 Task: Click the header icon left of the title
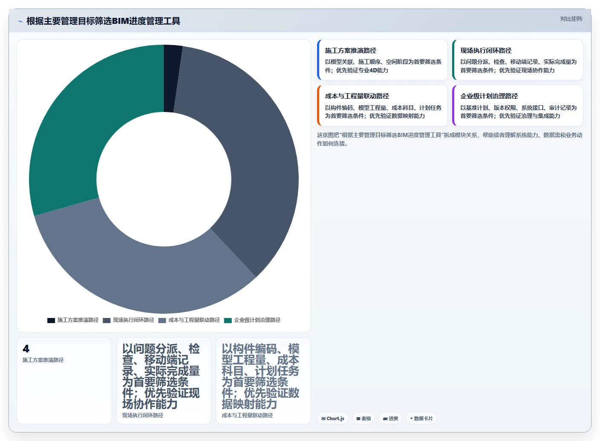point(20,21)
